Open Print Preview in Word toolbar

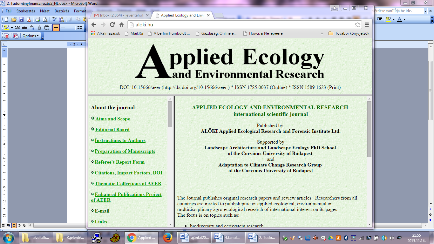45,19
